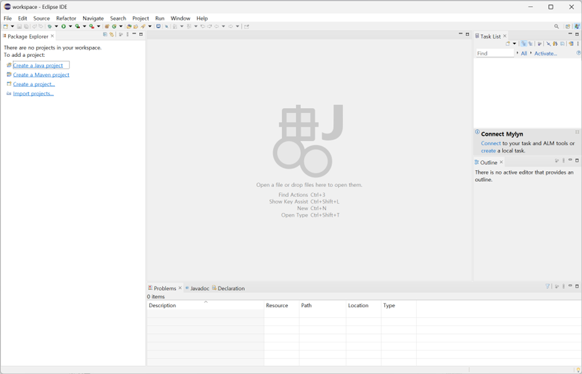The height and width of the screenshot is (374, 582).
Task: Click Collapse All in Package Explorer
Action: pos(105,35)
